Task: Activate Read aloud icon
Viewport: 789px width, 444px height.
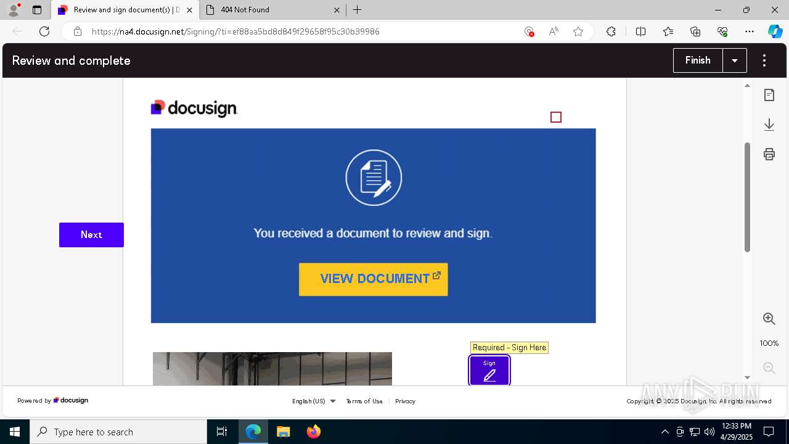Action: tap(554, 31)
